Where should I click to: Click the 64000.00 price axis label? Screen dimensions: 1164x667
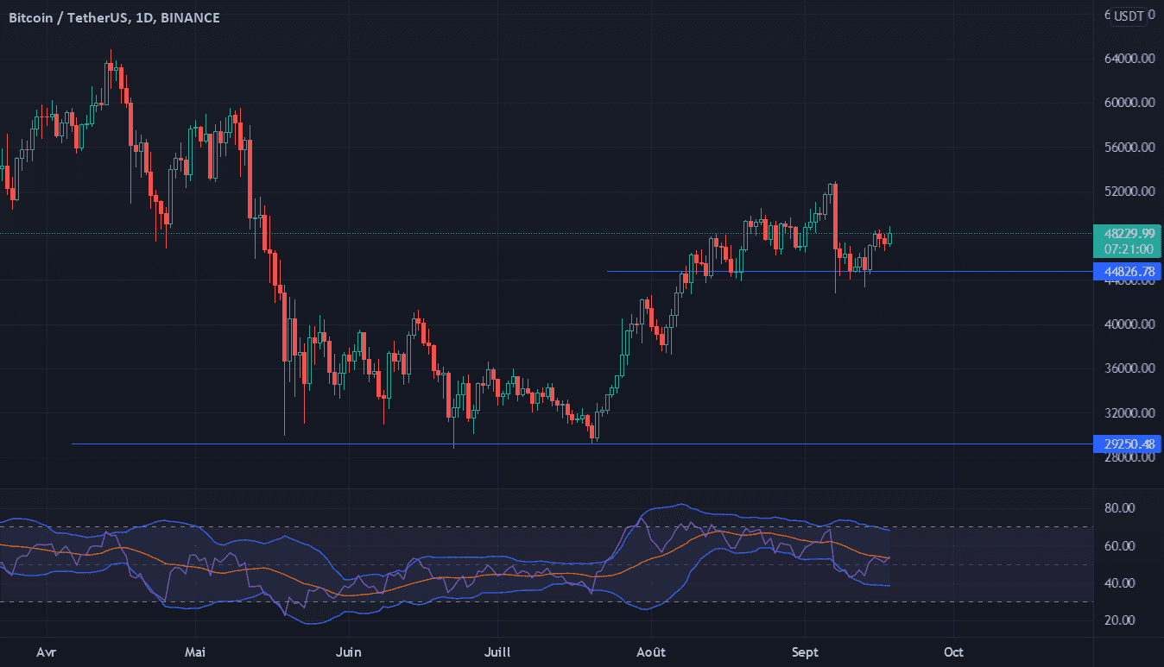1130,59
